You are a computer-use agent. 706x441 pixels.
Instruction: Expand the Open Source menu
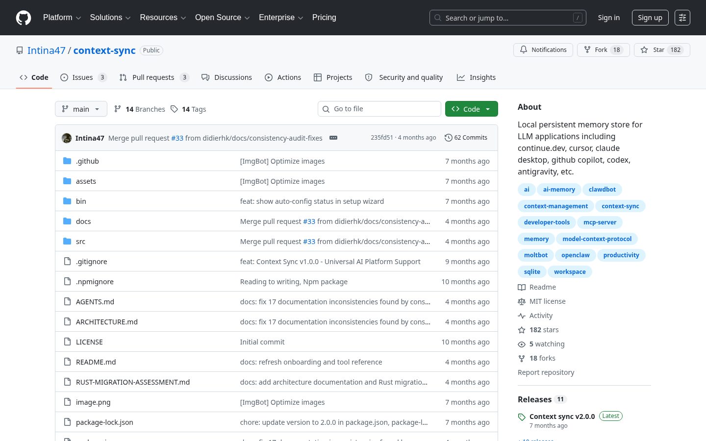point(223,18)
